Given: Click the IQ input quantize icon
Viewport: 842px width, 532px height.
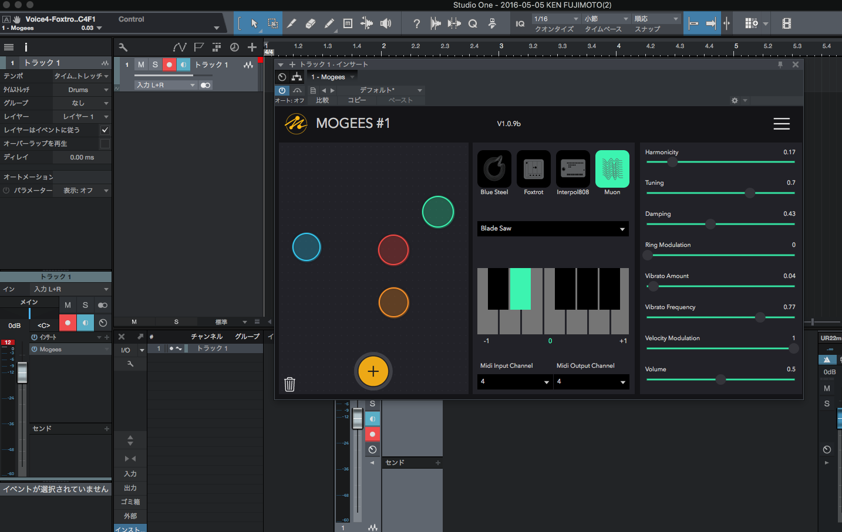Looking at the screenshot, I should pos(520,23).
